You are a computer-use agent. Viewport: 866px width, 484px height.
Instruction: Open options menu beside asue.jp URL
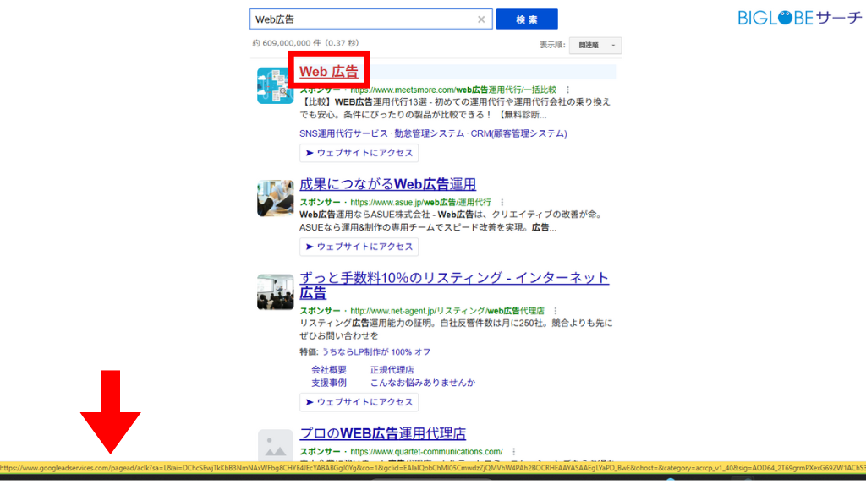[502, 203]
